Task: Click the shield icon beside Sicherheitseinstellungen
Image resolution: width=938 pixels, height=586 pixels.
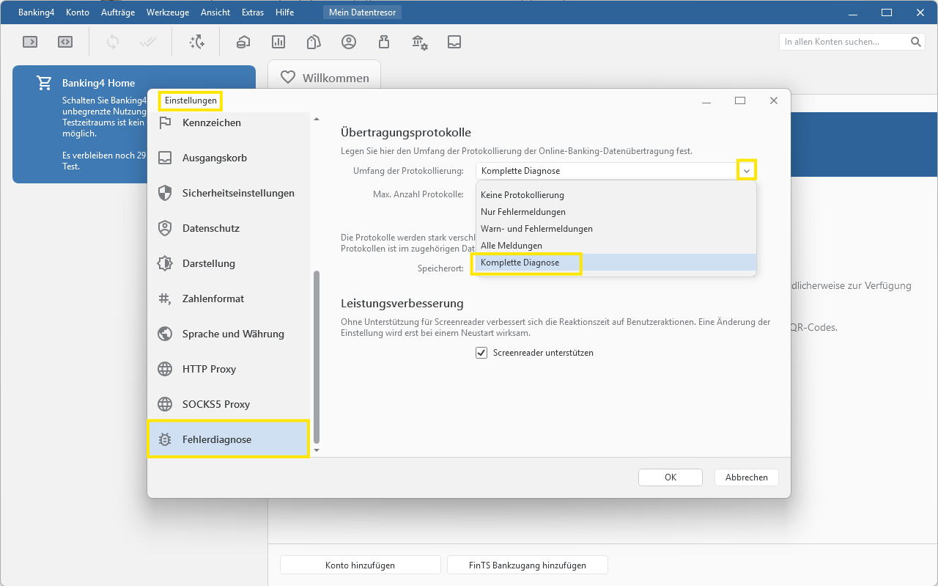Action: point(166,193)
